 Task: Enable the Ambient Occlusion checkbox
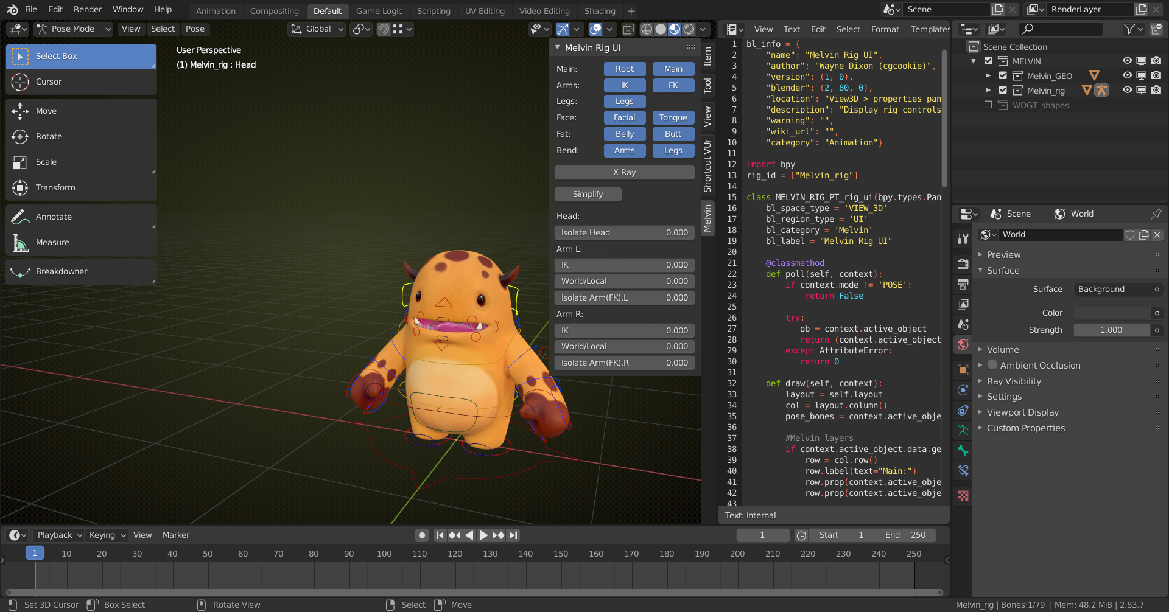click(x=992, y=365)
